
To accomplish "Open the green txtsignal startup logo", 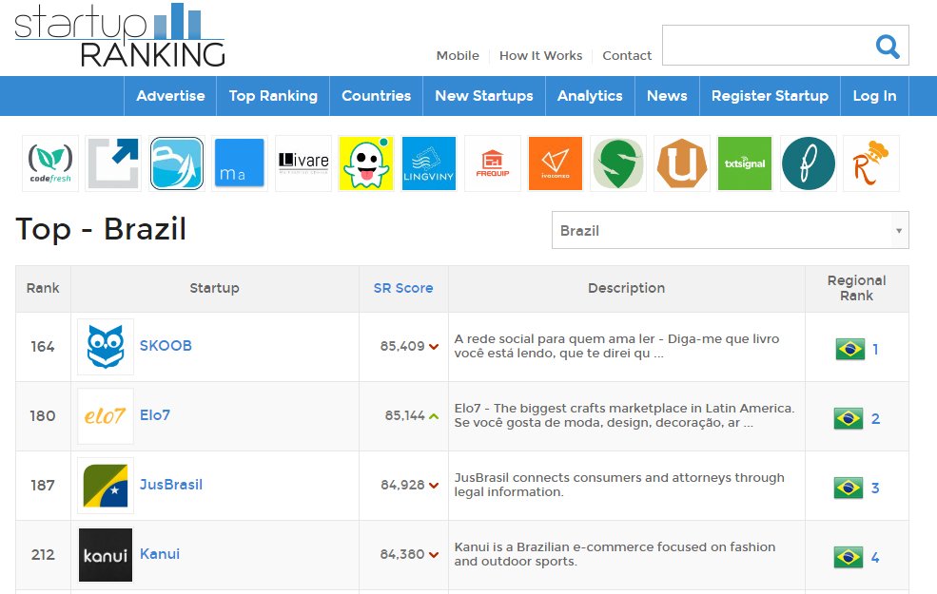I will coord(745,163).
